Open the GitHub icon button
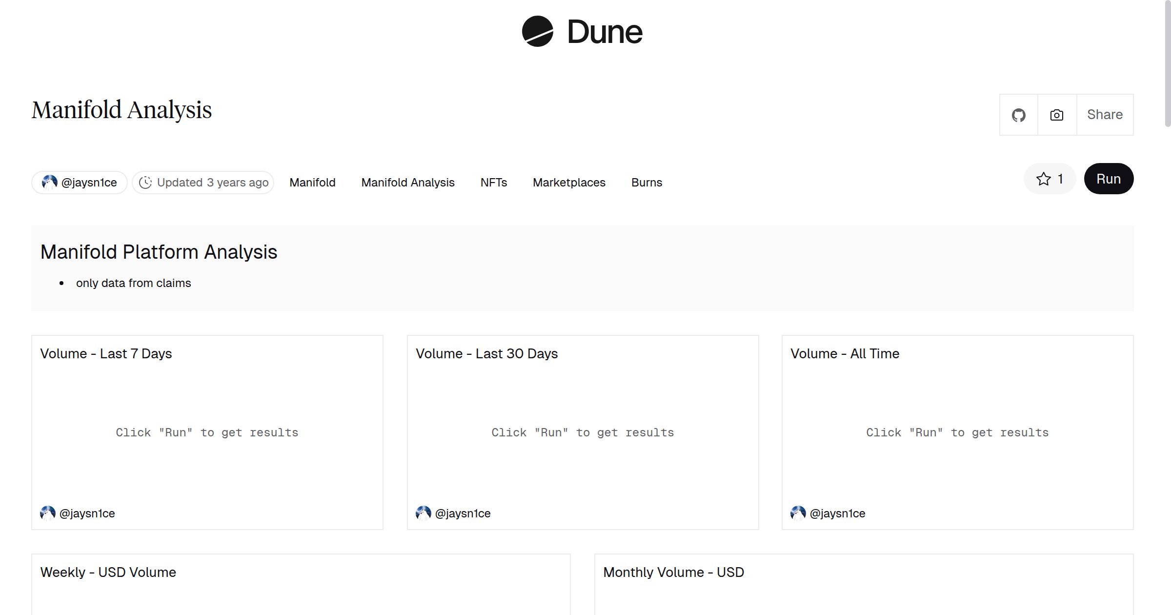 click(1018, 115)
